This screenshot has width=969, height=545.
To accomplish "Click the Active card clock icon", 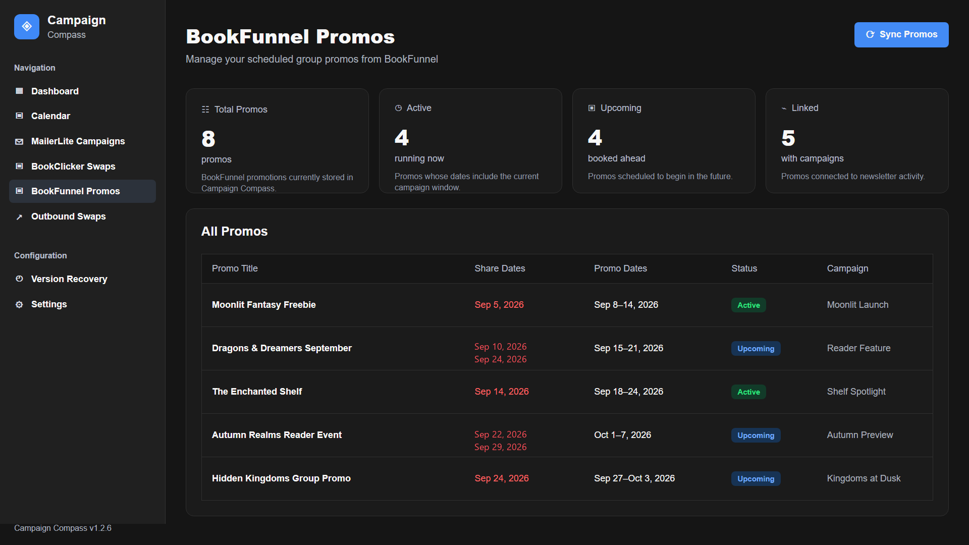I will tap(398, 108).
